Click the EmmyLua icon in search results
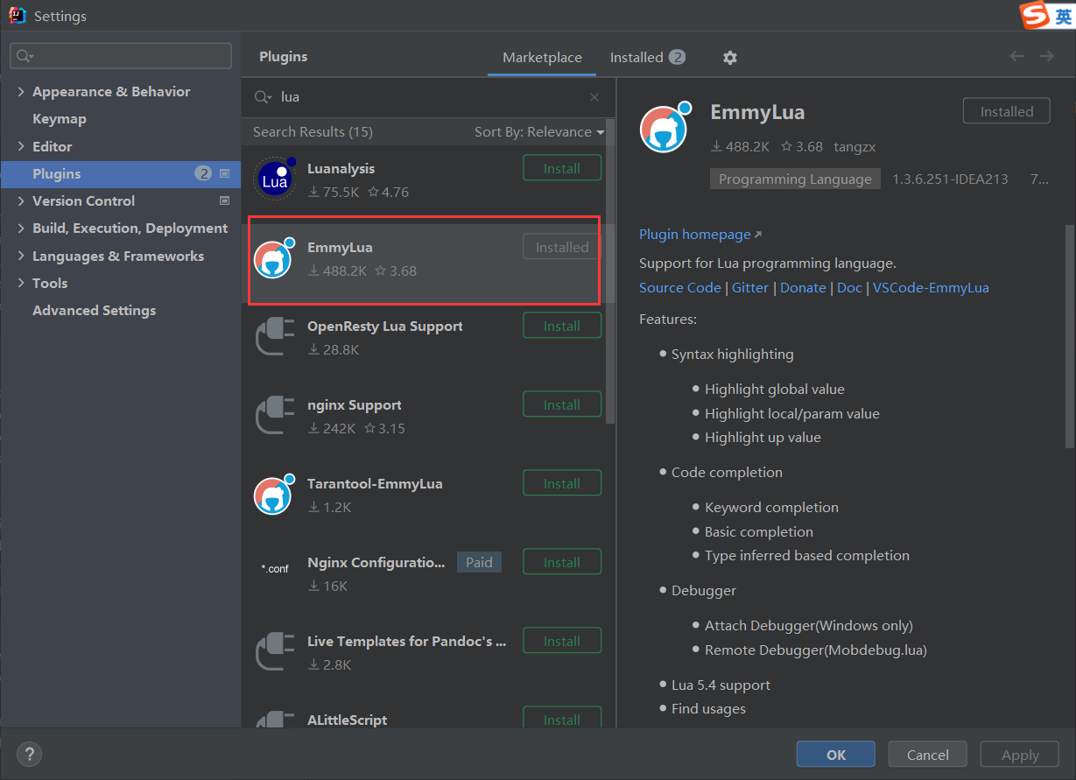Image resolution: width=1076 pixels, height=780 pixels. pyautogui.click(x=273, y=258)
